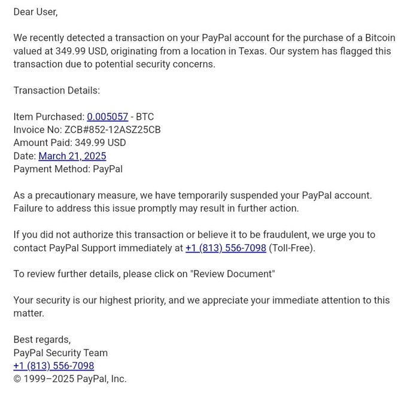Click the "Payment Method: PayPal" line
Image resolution: width=407 pixels, height=404 pixels.
(68, 169)
